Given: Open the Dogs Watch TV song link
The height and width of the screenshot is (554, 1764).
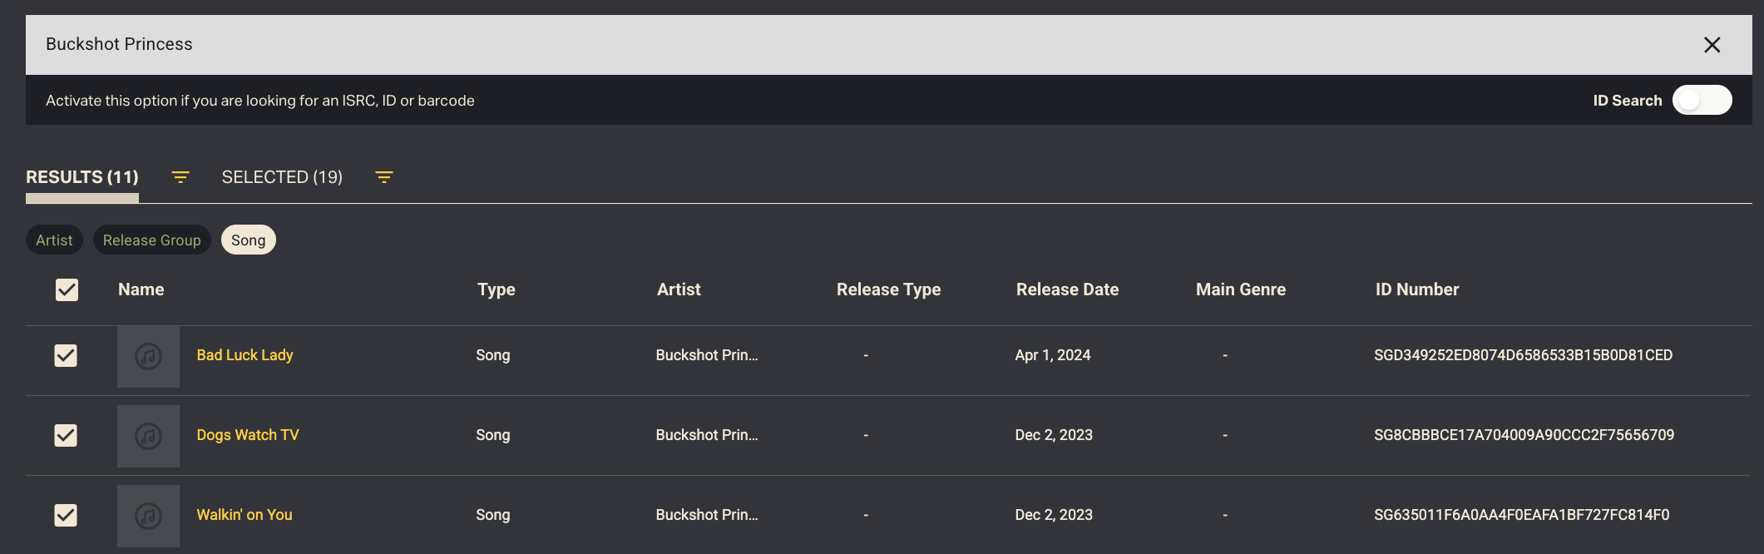Looking at the screenshot, I should coord(247,435).
